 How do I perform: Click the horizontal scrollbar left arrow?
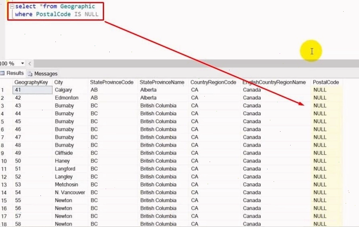[30, 63]
